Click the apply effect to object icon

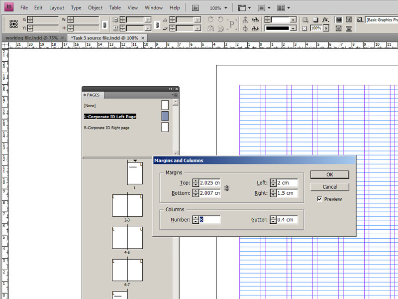(x=305, y=19)
